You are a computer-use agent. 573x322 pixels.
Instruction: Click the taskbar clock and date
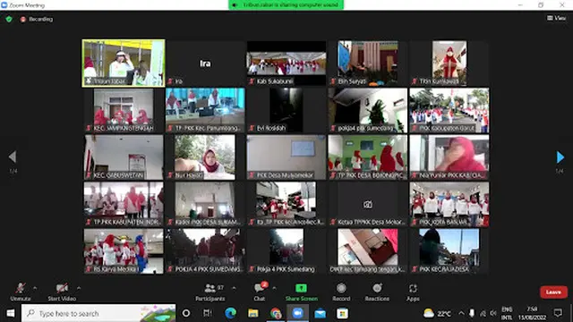[532, 313]
